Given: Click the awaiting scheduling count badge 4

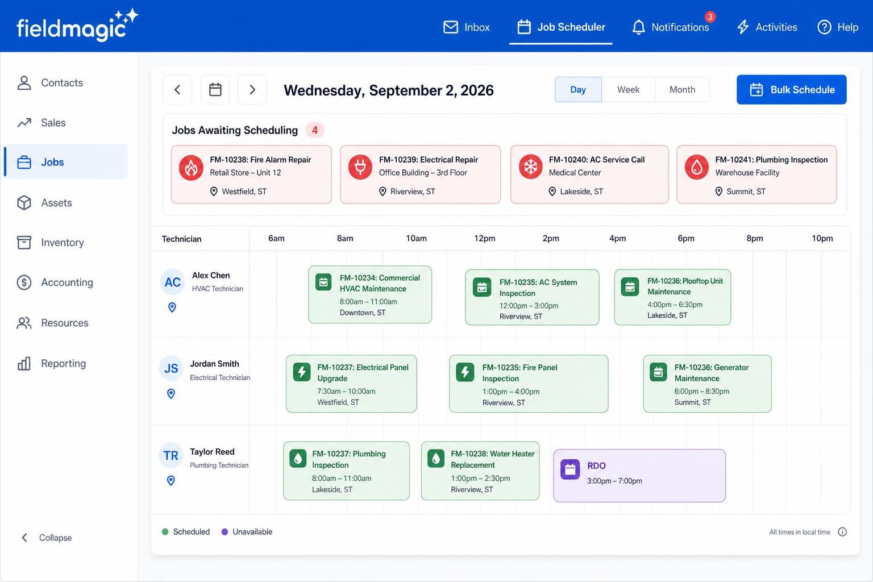Looking at the screenshot, I should 315,130.
